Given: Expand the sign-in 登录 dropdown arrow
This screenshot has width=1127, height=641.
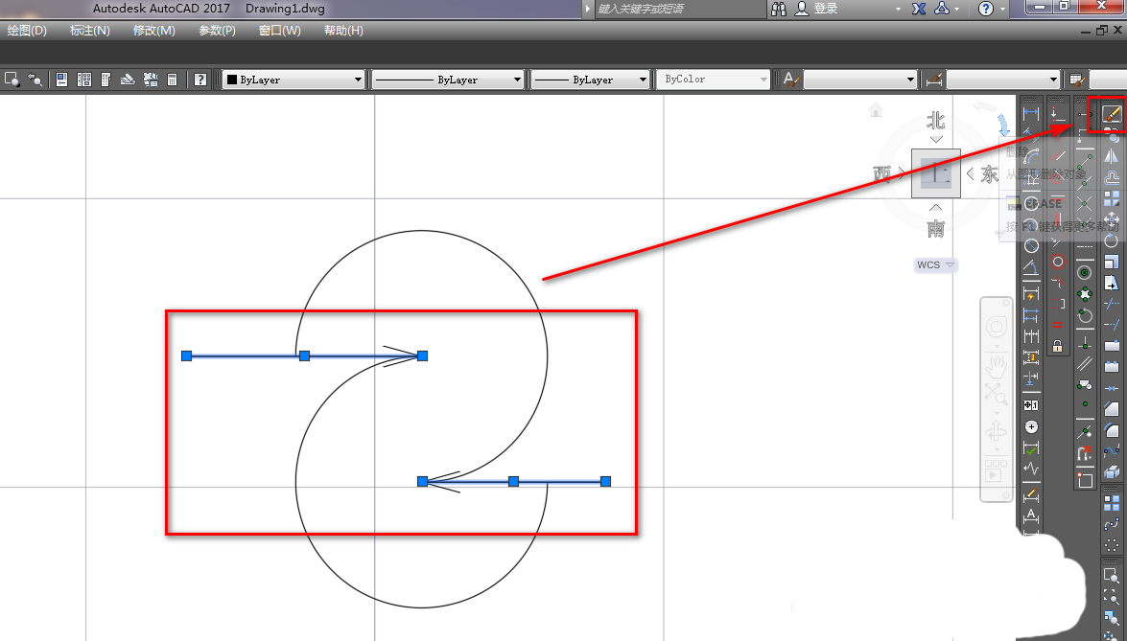Looking at the screenshot, I should (898, 10).
